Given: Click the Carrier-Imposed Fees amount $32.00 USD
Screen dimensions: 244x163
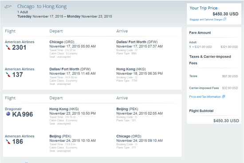Looking at the screenshot, I should pos(230,88).
